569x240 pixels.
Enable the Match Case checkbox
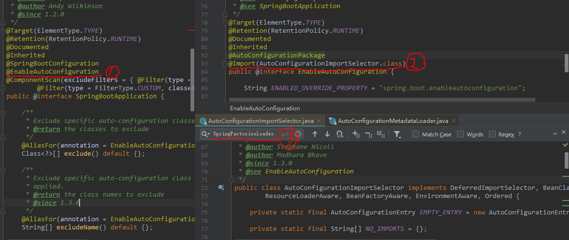[x=416, y=134]
